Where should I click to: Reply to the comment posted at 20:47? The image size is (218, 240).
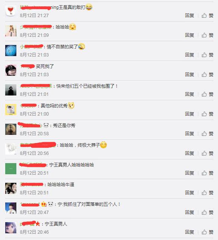[x=189, y=212]
